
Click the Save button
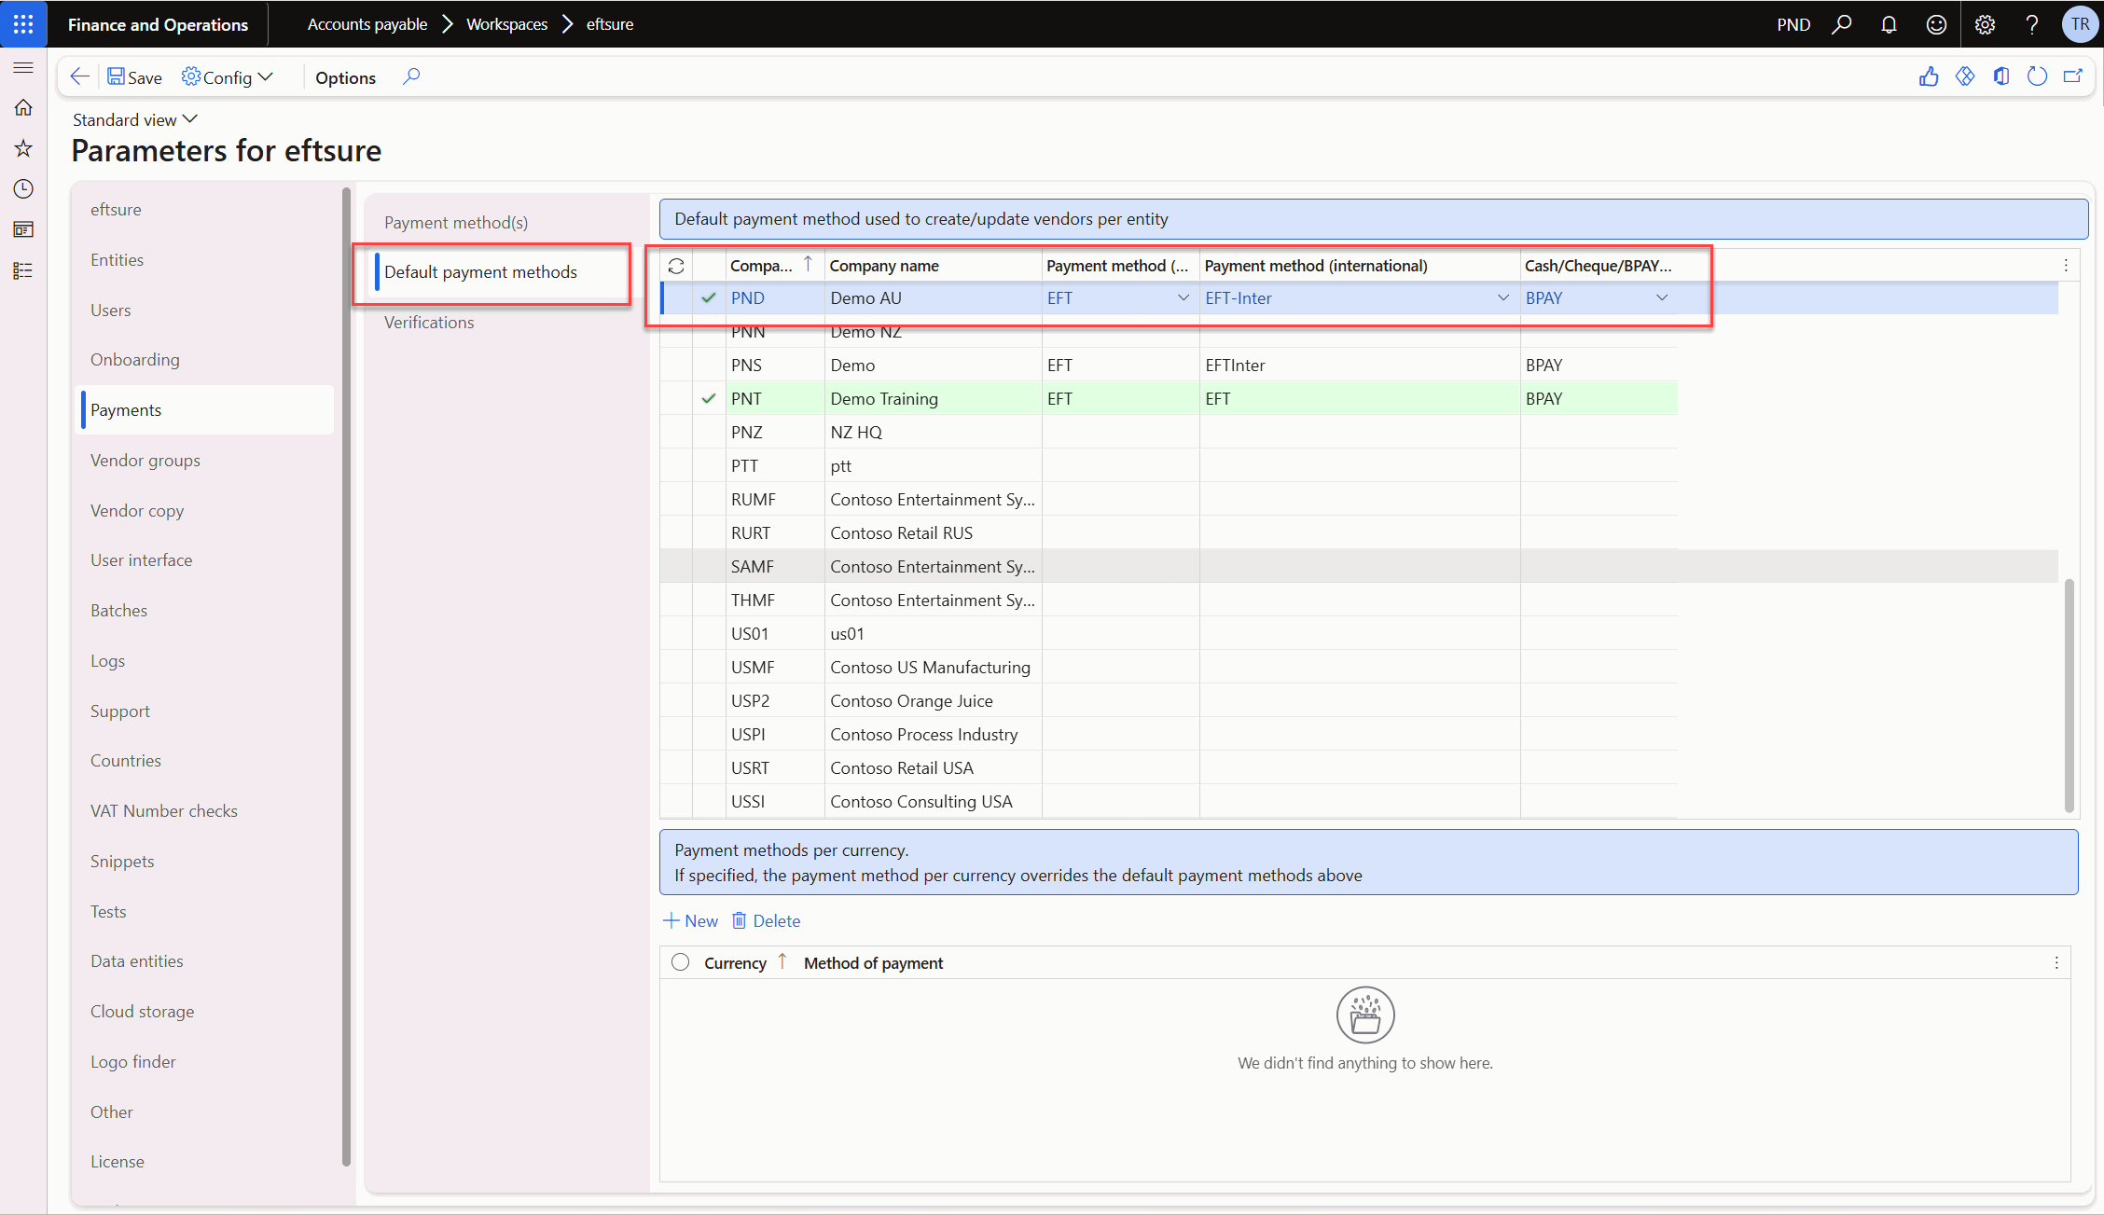pos(134,77)
